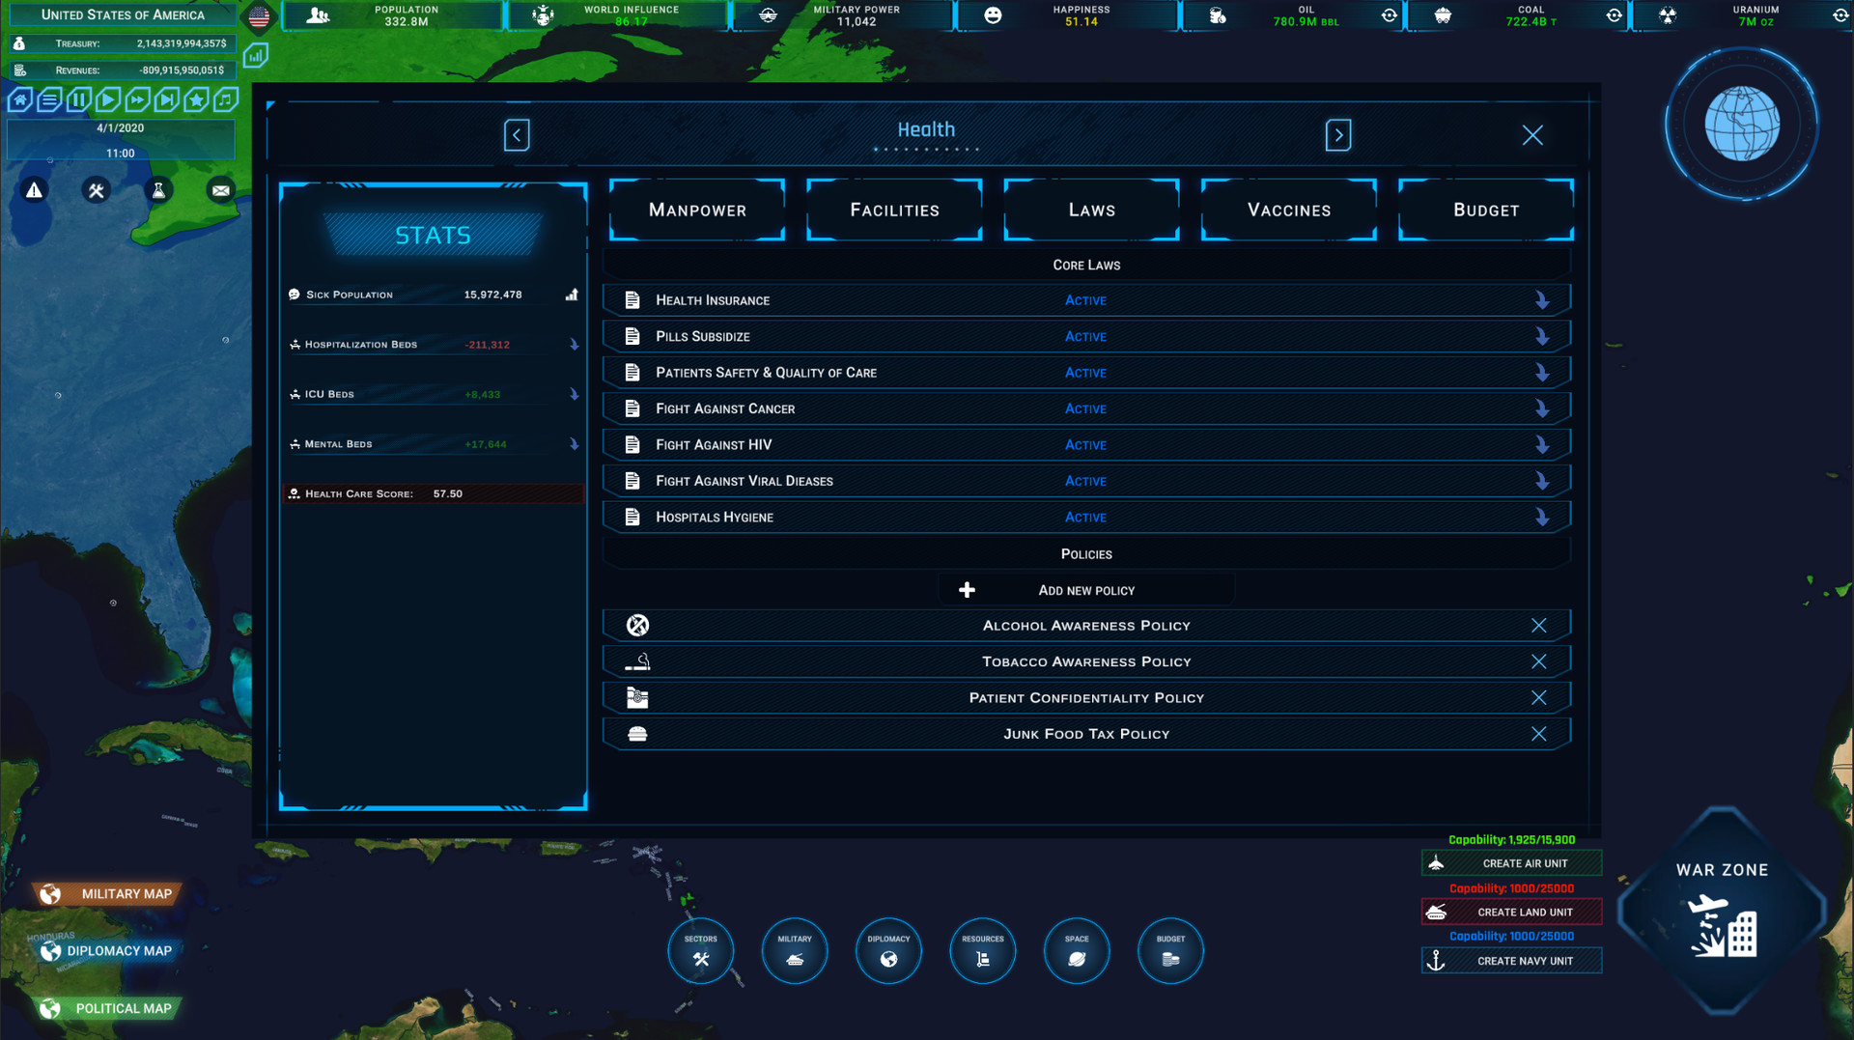Open the Space panel planet icon

tap(1077, 950)
